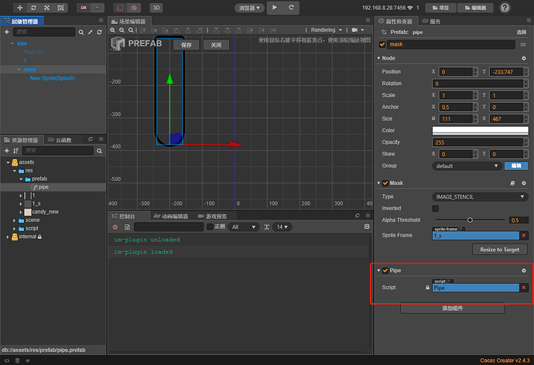Viewport: 534px width, 365px height.
Task: Collapse the res folder
Action: (x=14, y=171)
